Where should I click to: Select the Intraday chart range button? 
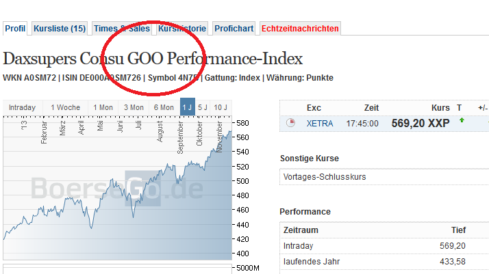(x=22, y=107)
